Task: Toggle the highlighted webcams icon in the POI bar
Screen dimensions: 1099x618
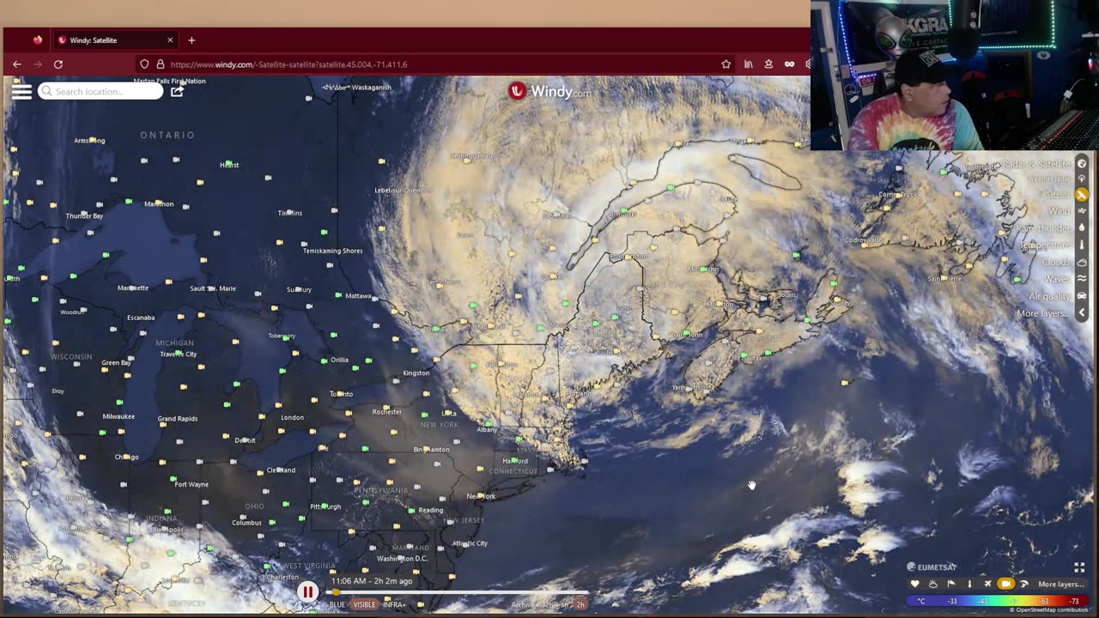Action: pos(1006,584)
